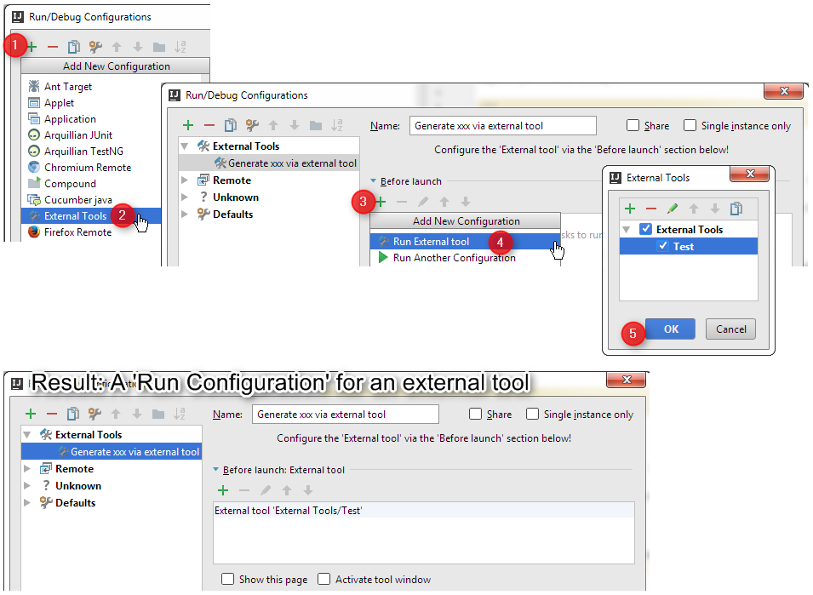Add a tool in External Tools dialog
The width and height of the screenshot is (813, 595).
coord(630,209)
